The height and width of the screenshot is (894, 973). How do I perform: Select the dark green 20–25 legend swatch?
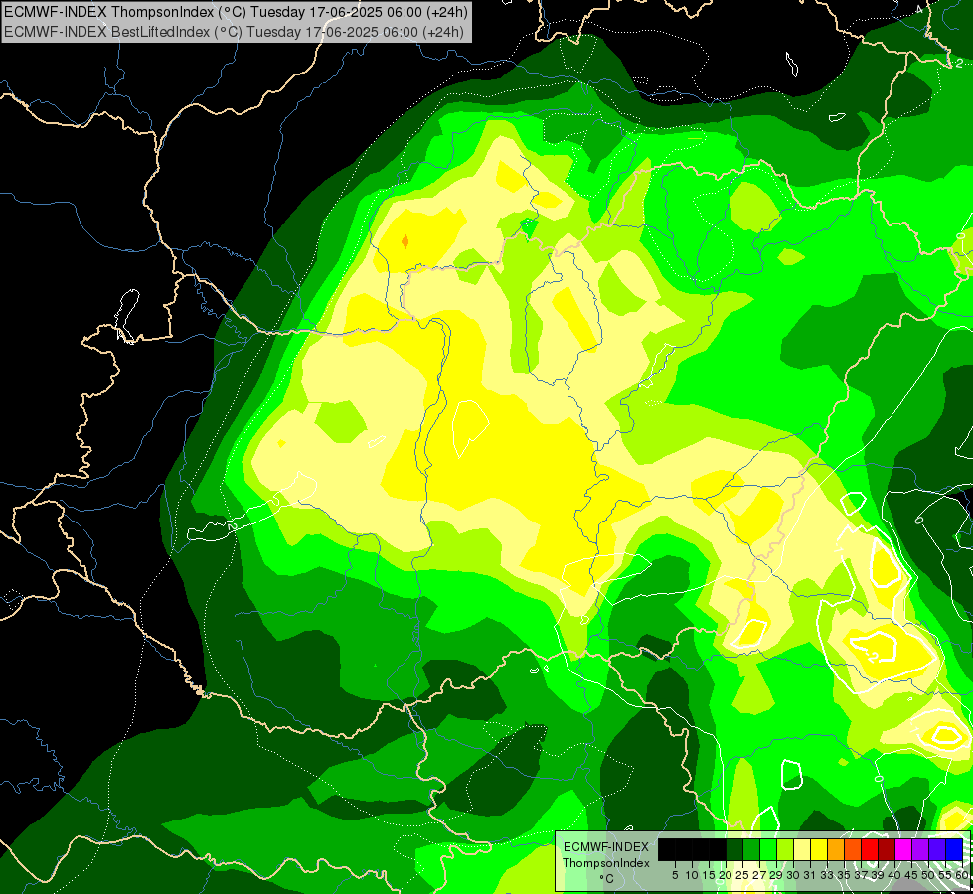734,850
